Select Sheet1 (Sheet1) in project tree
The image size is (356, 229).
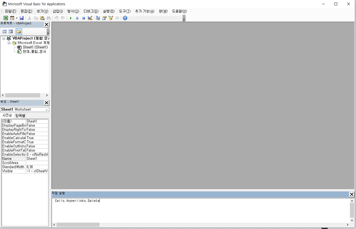pos(35,47)
